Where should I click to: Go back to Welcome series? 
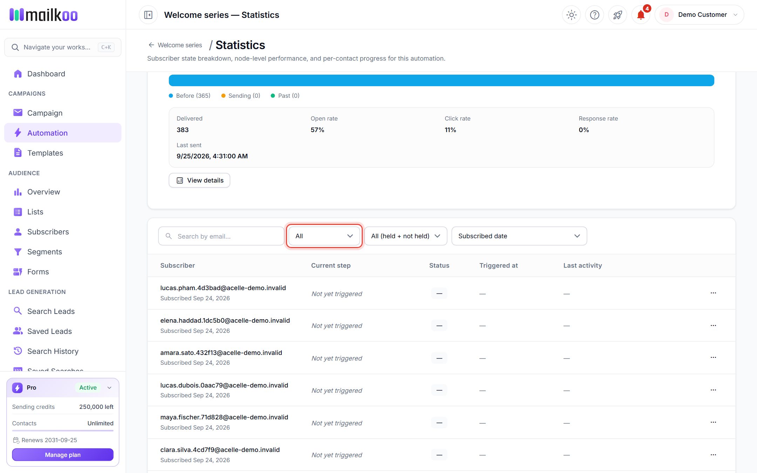point(175,45)
